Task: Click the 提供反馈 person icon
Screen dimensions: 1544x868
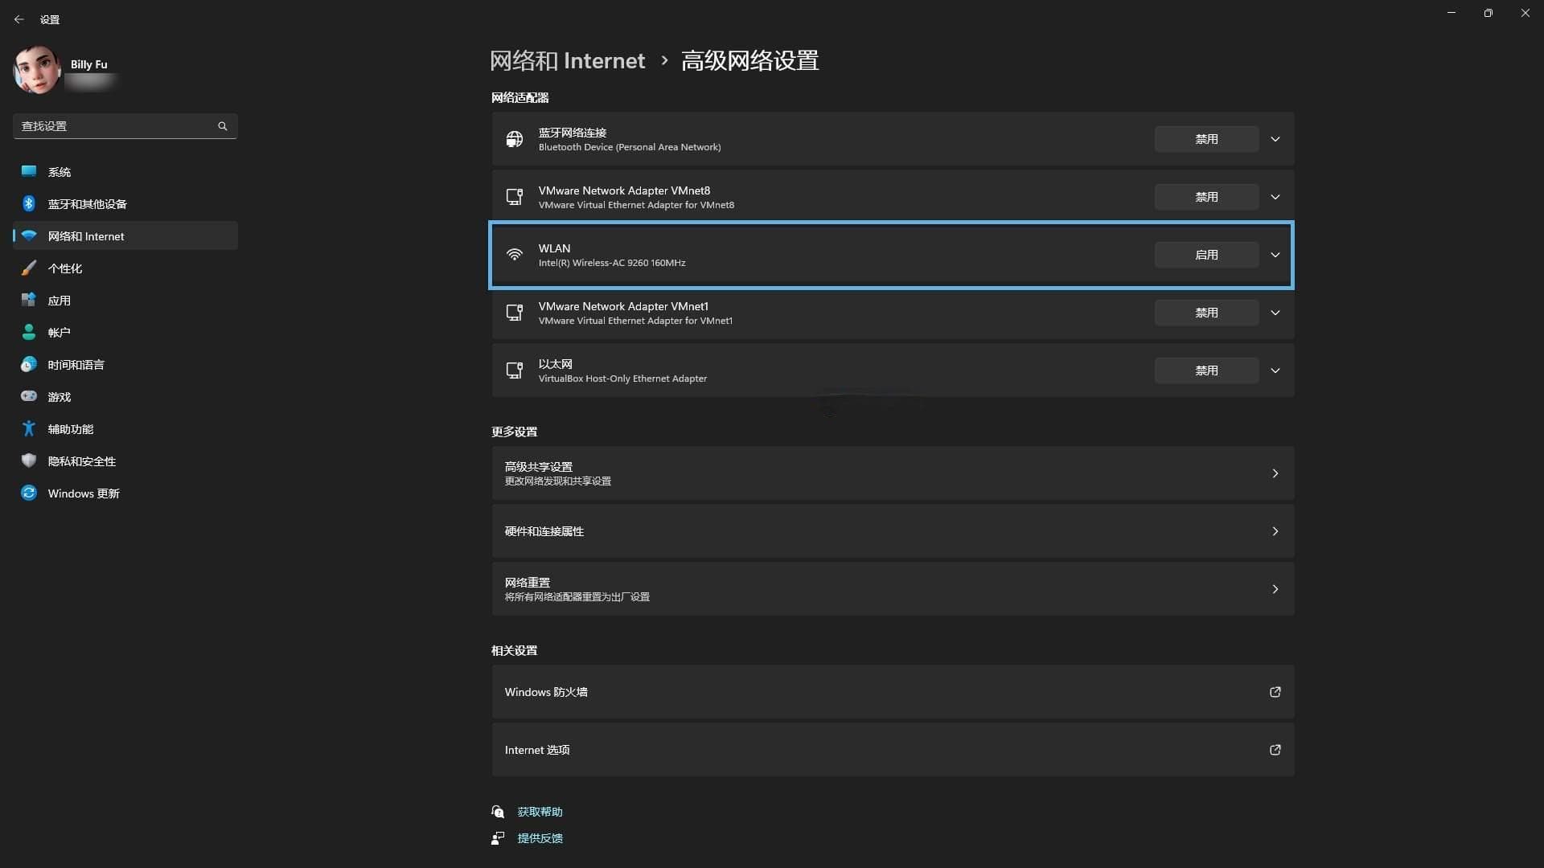Action: click(498, 838)
